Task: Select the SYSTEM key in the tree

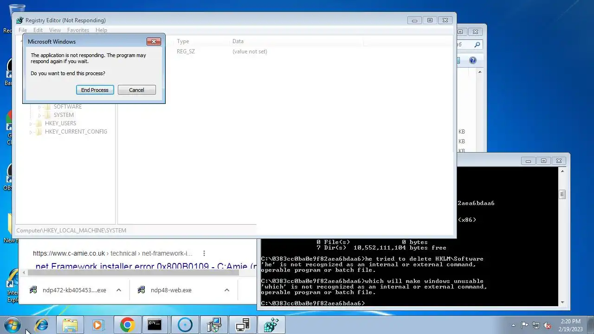Action: point(64,115)
